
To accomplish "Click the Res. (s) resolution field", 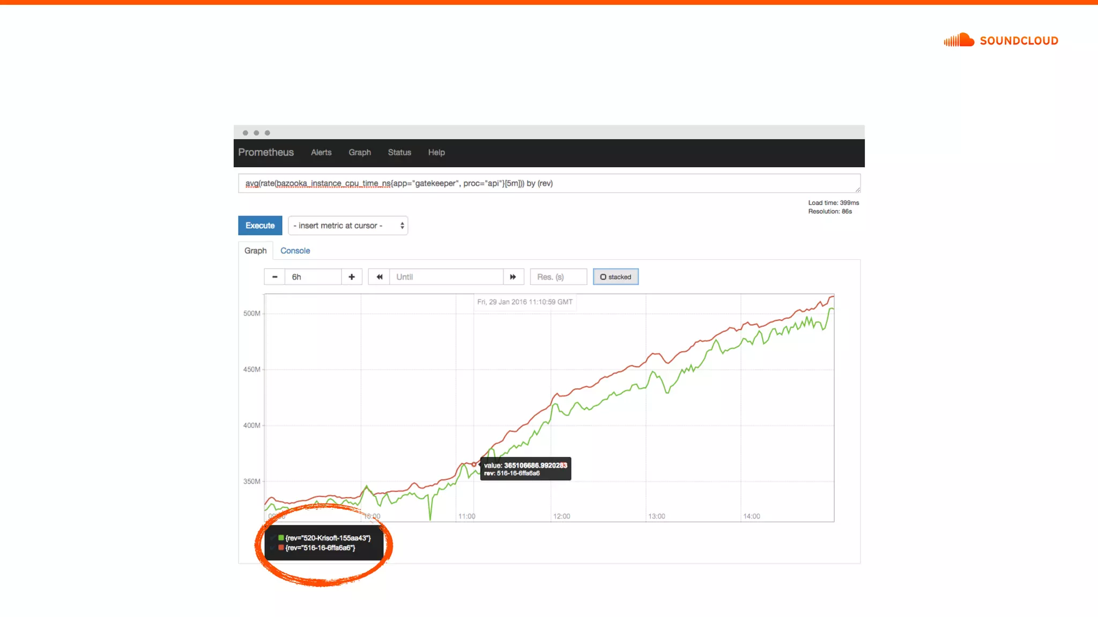I will click(558, 277).
